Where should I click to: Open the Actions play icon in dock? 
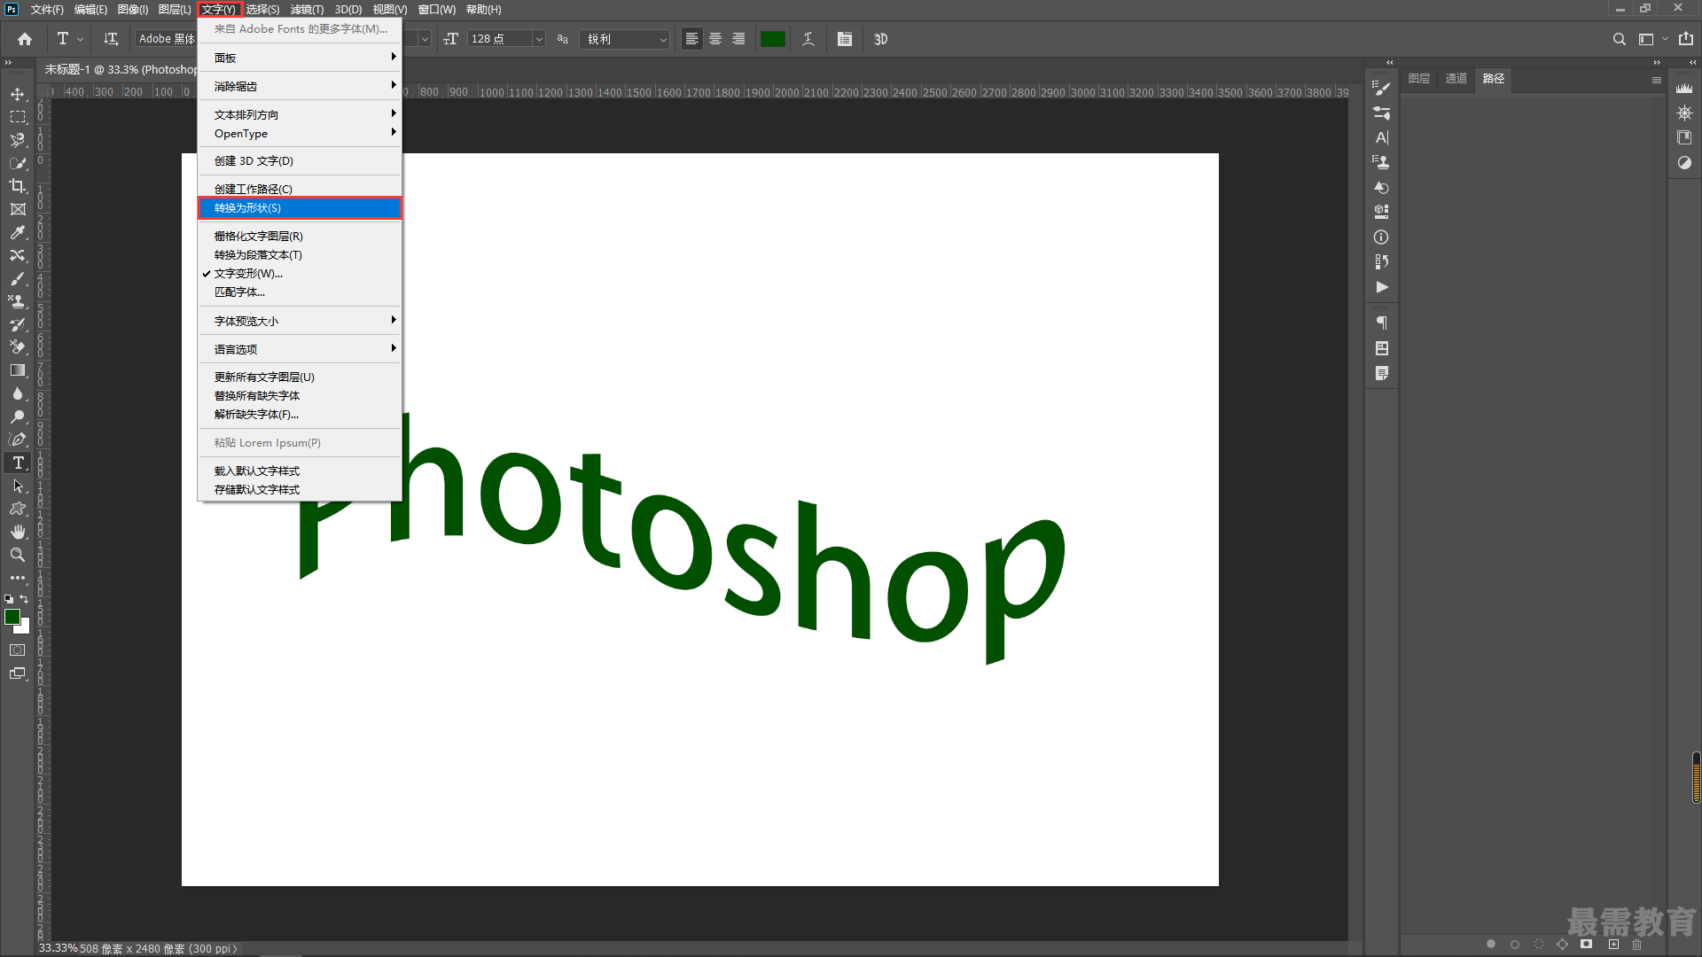click(1381, 287)
